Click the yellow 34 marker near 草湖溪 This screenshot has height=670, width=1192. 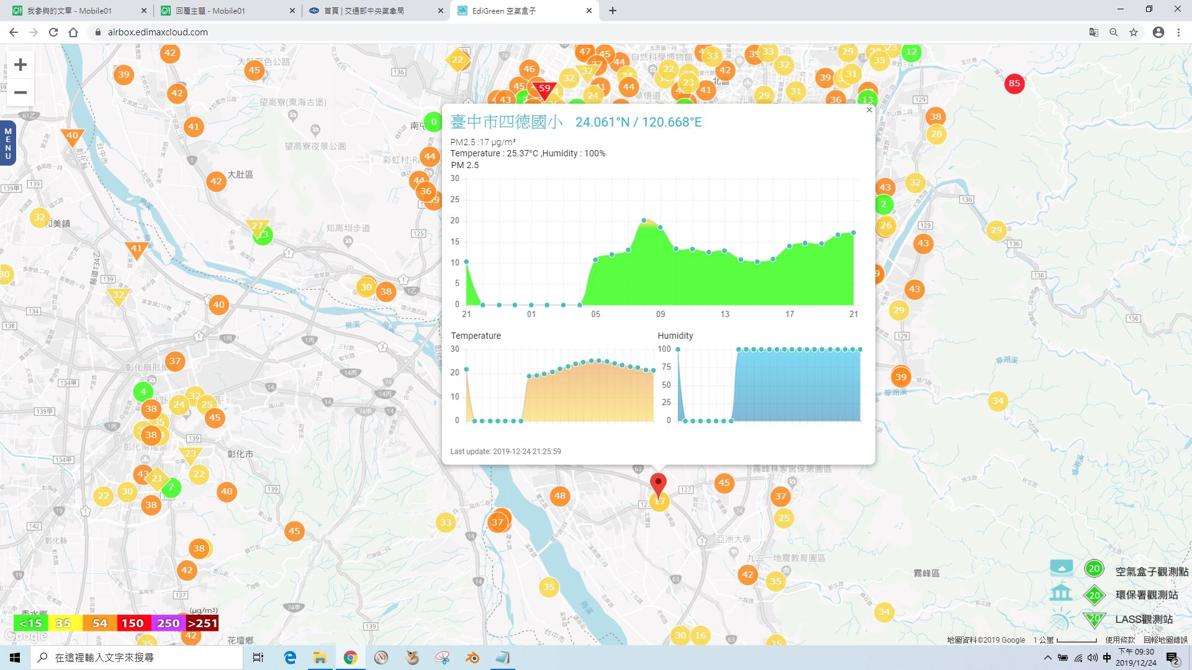pos(997,401)
